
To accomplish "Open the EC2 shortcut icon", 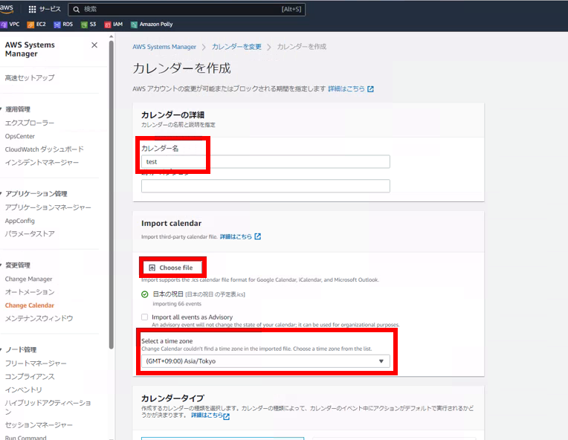I will pyautogui.click(x=31, y=25).
